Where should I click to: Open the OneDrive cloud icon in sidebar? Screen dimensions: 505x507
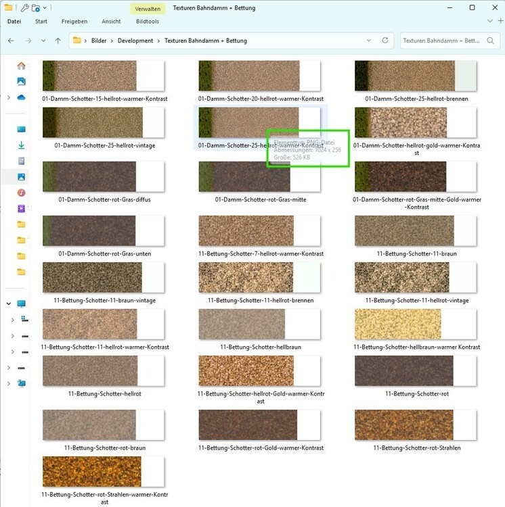point(21,97)
